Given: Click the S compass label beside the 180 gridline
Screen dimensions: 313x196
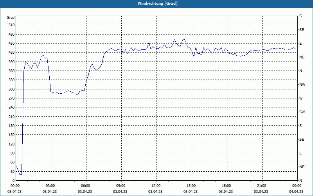Looking at the screenshot, I should [x=300, y=126].
